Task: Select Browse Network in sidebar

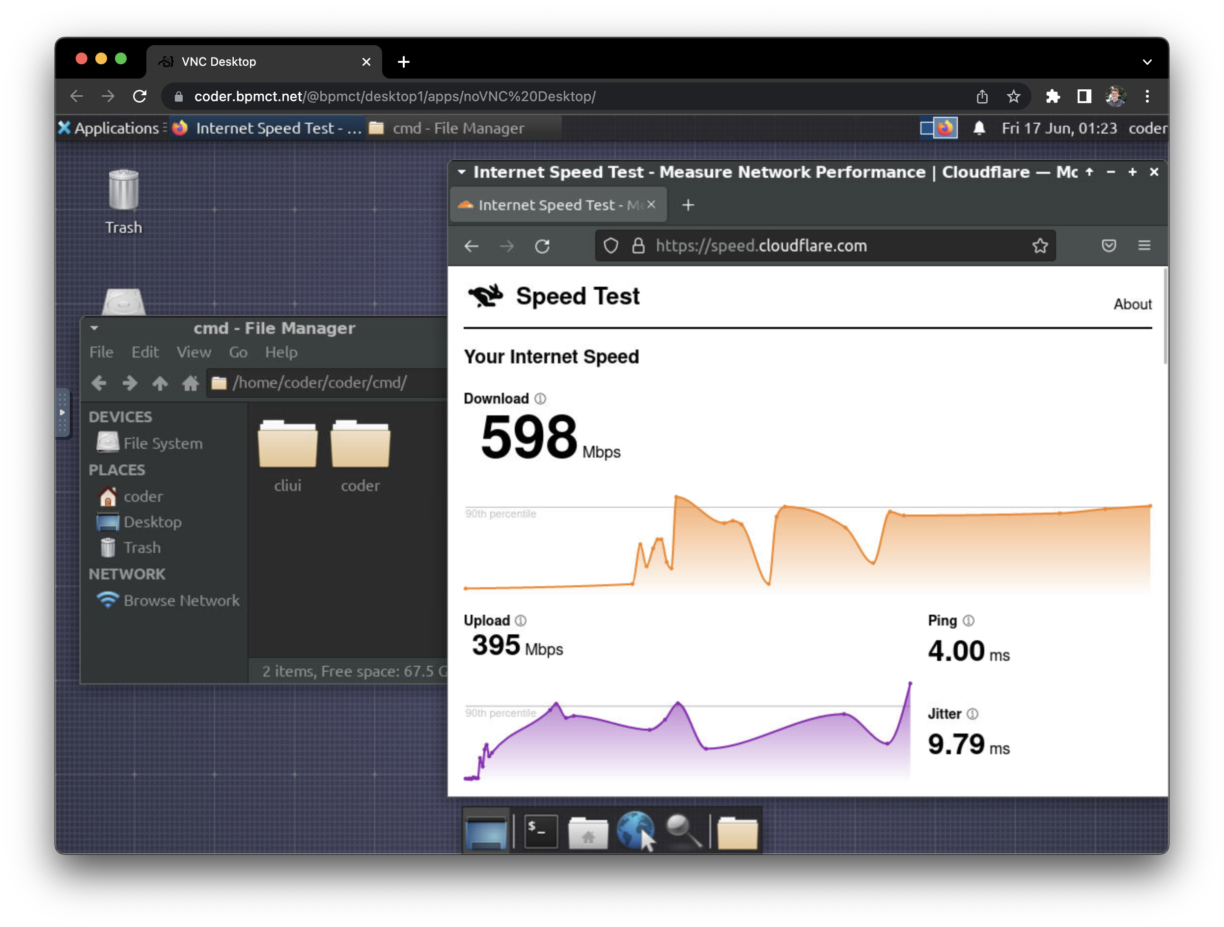Action: pyautogui.click(x=181, y=600)
